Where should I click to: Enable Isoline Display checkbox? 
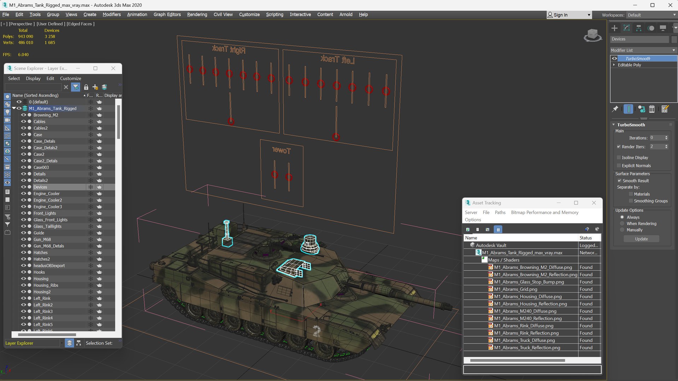tap(619, 158)
